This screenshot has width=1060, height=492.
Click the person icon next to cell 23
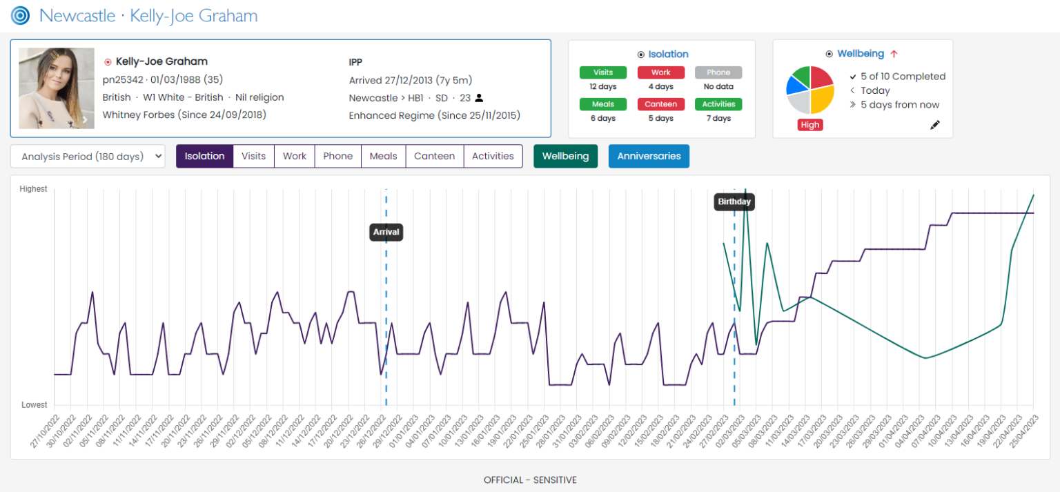coord(479,98)
